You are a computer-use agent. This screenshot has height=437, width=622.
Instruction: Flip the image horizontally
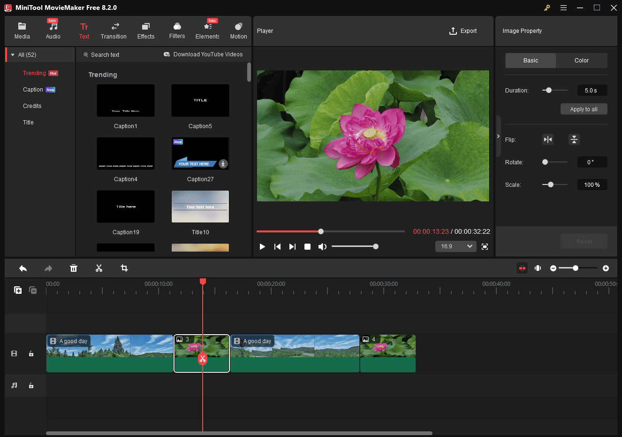coord(548,139)
